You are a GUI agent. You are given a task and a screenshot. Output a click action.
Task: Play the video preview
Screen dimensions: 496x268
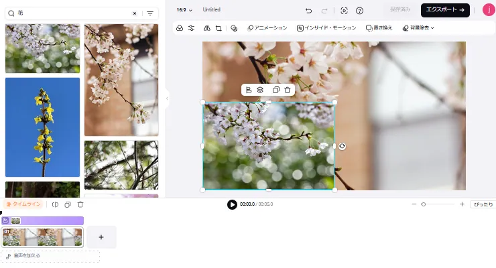(232, 204)
